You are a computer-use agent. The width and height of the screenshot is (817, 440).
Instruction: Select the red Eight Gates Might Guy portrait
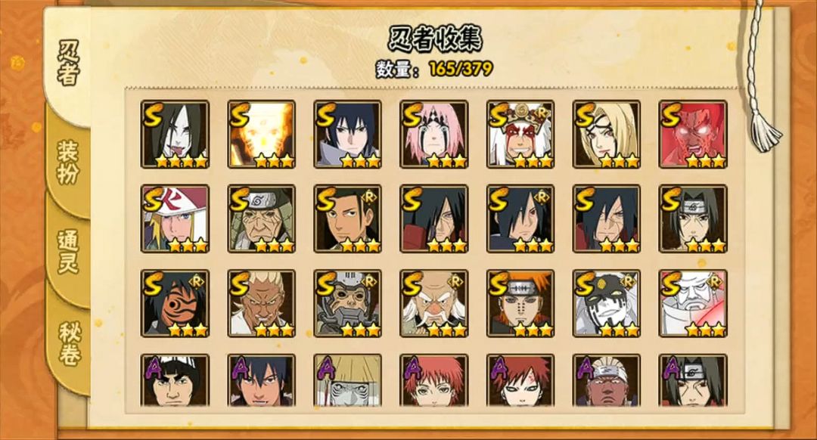click(x=693, y=135)
